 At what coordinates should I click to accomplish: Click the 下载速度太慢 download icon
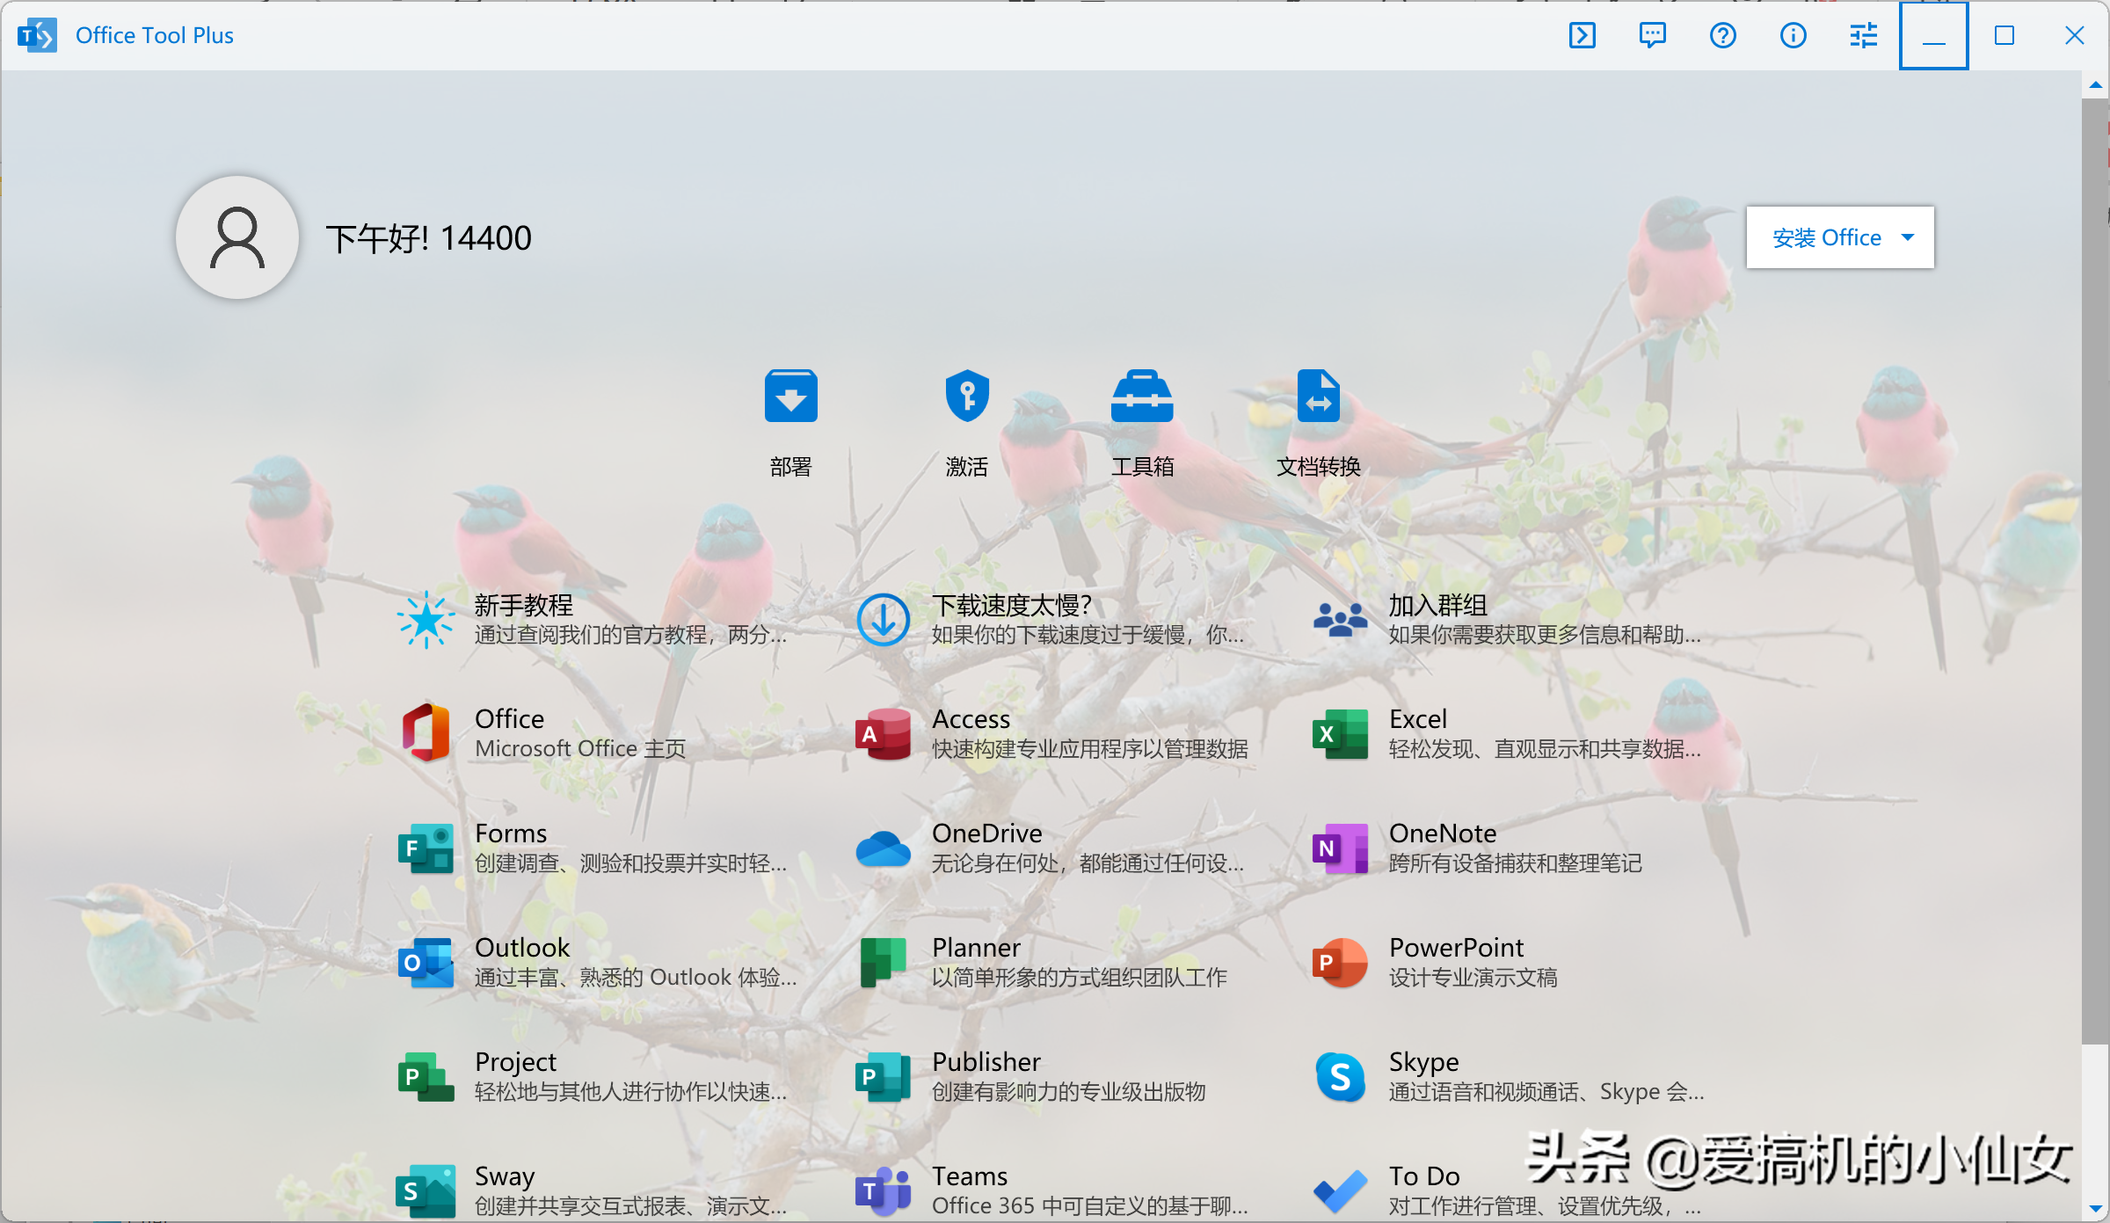pyautogui.click(x=883, y=620)
